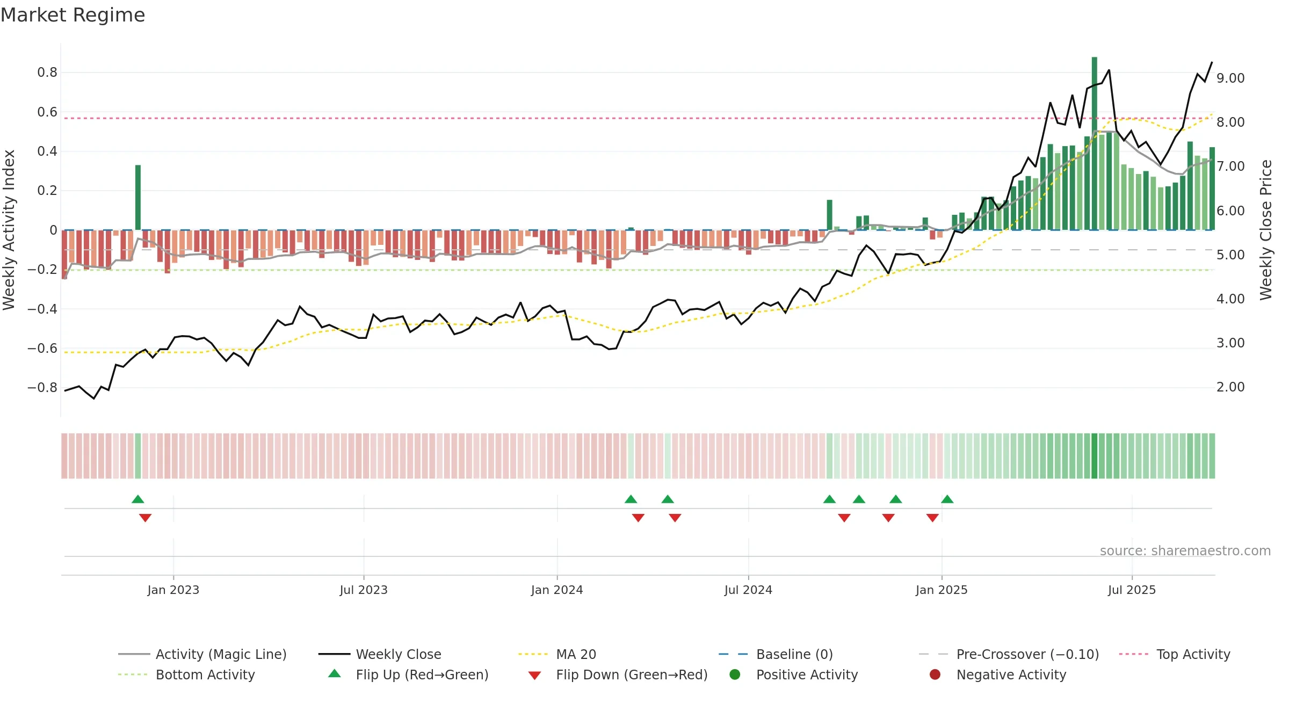Toggle the Activity (Magic Line) legend entry
1289x725 pixels.
(x=202, y=654)
